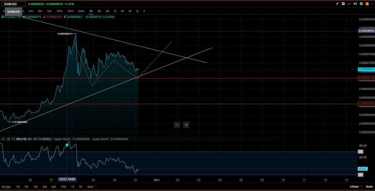Click the 0.00008836 price axis label
Screen dimensions: 375x191
pyautogui.click(x=366, y=31)
